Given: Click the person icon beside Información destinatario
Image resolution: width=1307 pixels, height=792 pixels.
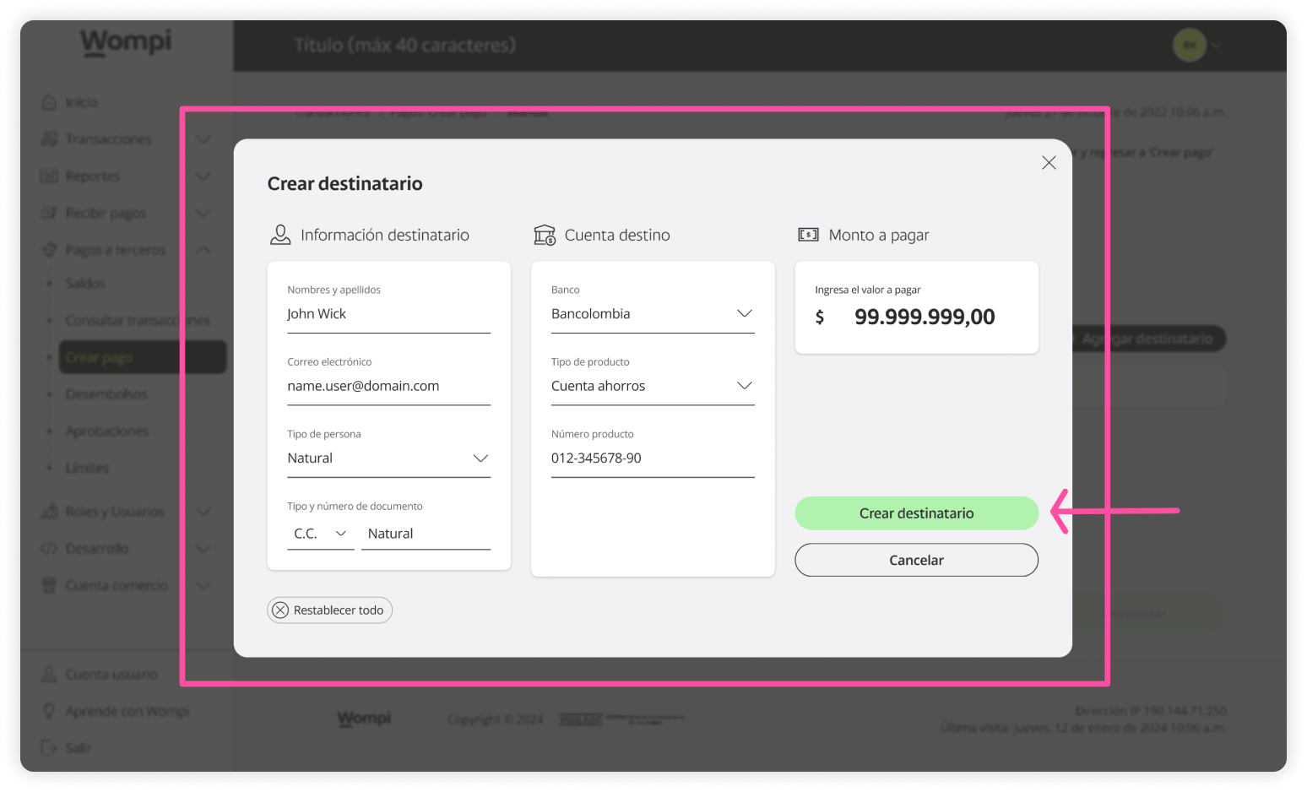Looking at the screenshot, I should coord(280,235).
